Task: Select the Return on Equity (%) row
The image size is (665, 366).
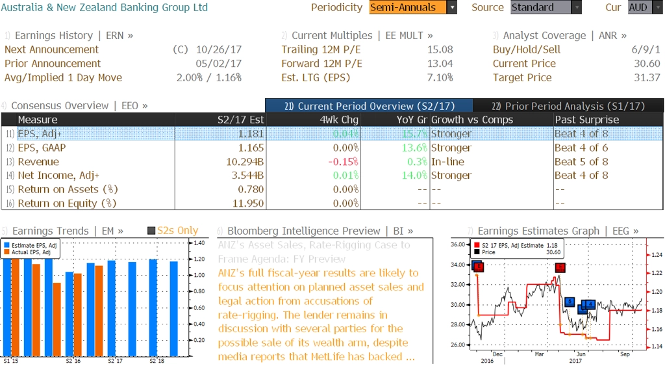Action: coord(332,203)
